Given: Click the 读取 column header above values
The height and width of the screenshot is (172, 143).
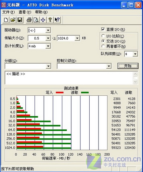Looking at the screenshot, I should 128,93.
